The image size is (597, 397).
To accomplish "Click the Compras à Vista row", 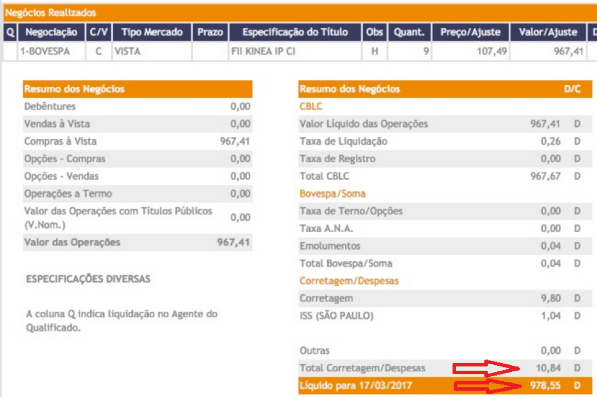I will pos(137,141).
